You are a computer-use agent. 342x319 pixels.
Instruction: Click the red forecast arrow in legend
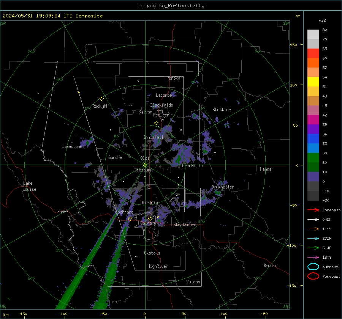(313, 210)
